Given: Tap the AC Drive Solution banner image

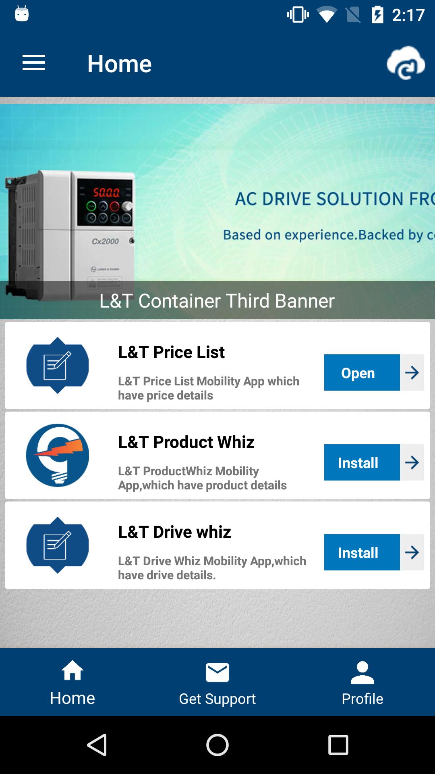Looking at the screenshot, I should click(217, 193).
